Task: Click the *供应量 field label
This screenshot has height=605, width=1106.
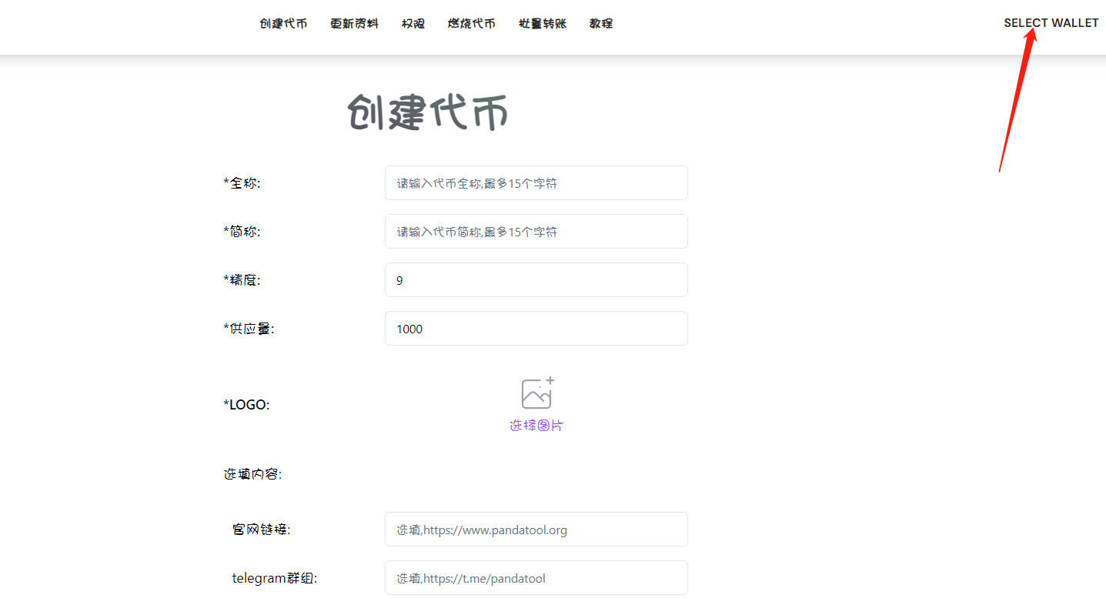Action: pos(249,329)
